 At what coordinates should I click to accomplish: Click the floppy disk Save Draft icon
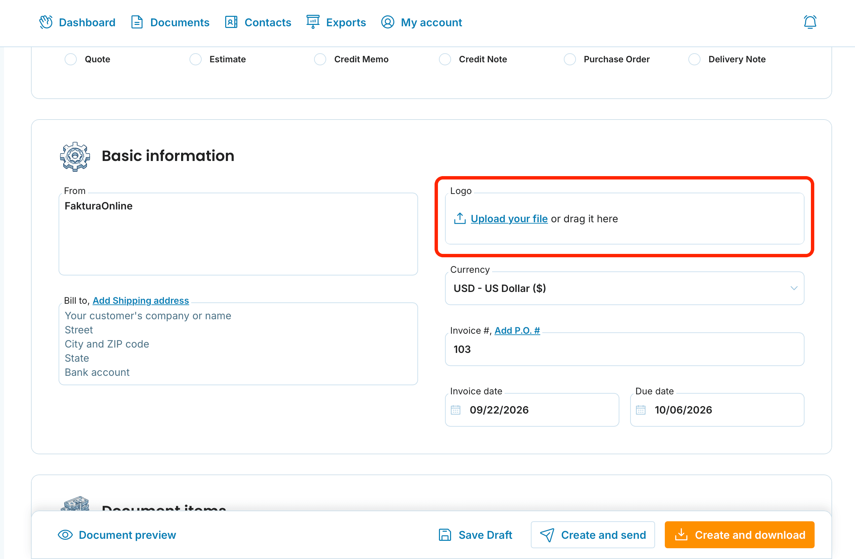[445, 535]
